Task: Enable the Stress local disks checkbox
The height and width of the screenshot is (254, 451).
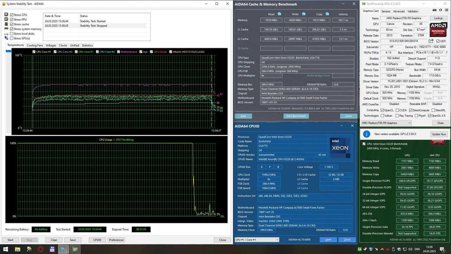Action: 12,34
